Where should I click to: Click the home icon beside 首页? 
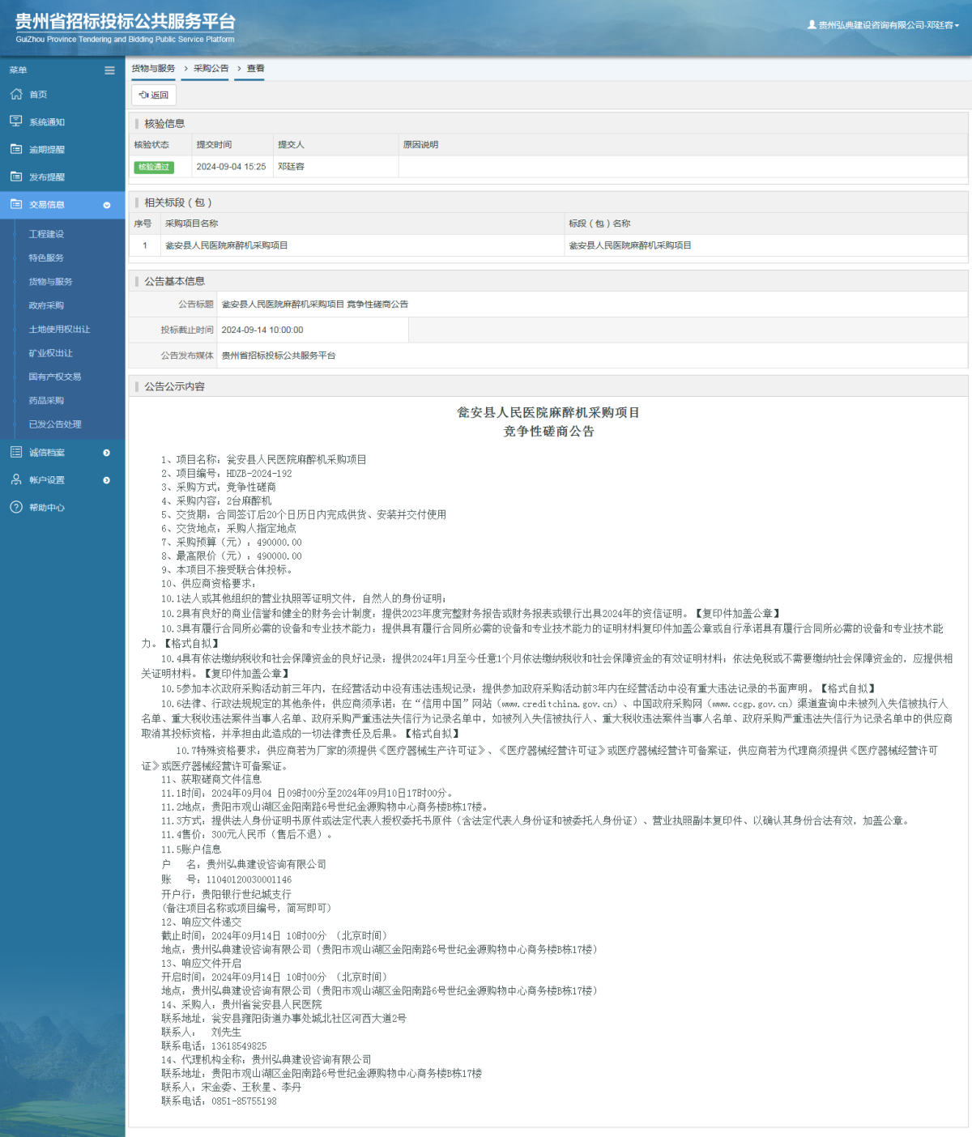(16, 95)
